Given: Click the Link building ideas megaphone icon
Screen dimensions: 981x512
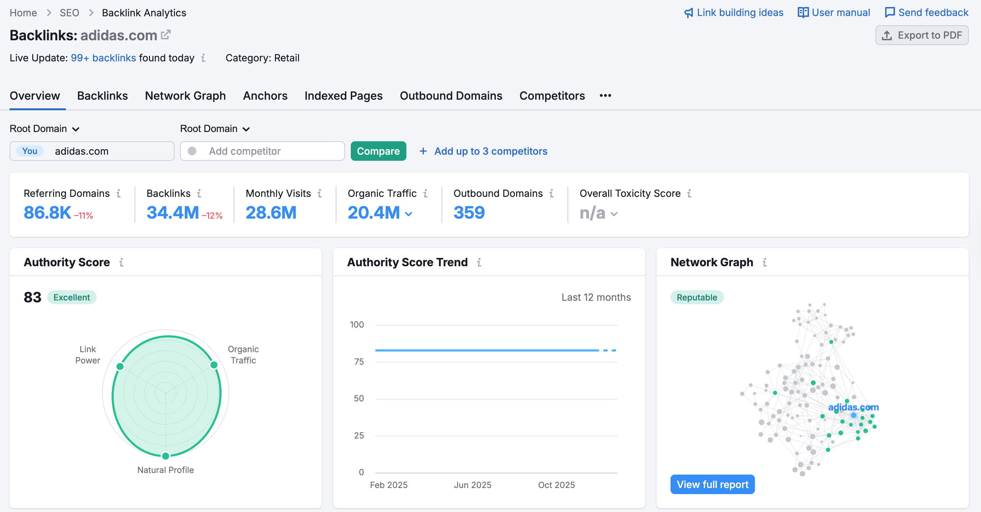Looking at the screenshot, I should coord(688,12).
